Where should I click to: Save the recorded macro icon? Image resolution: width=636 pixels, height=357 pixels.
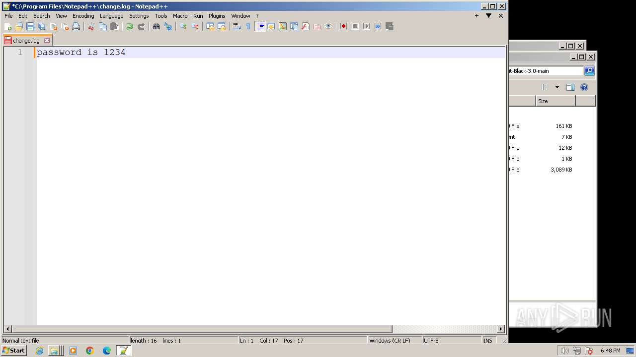[x=389, y=26]
